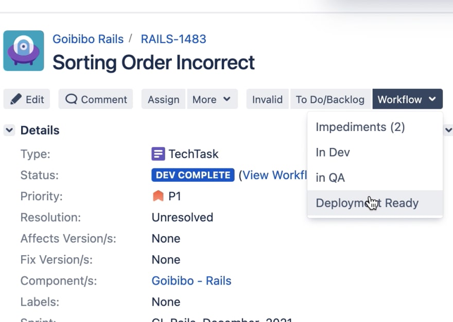Image resolution: width=453 pixels, height=322 pixels.
Task: Select Impediments (2) from Workflow menu
Action: [375, 127]
